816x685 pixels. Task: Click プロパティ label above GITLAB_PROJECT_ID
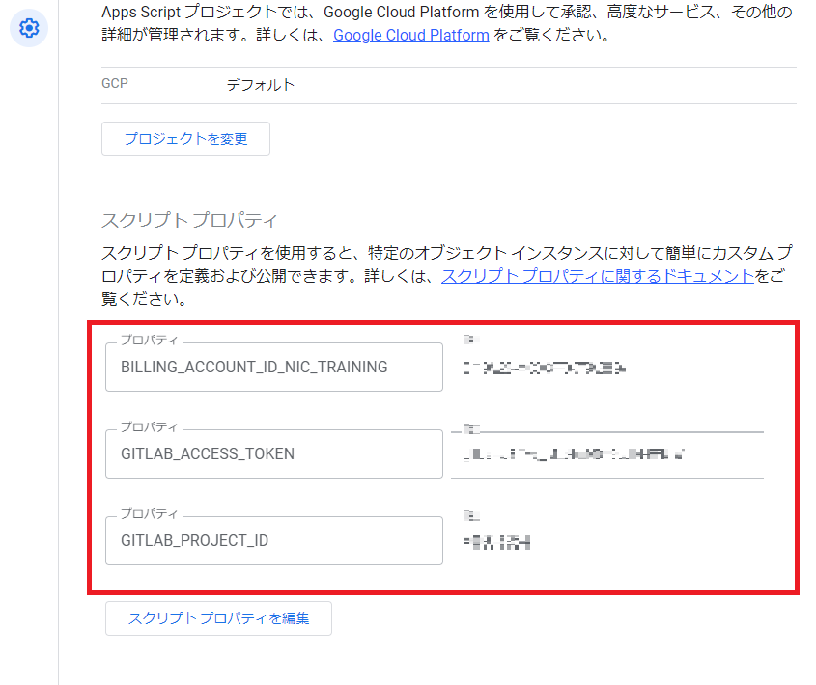pos(150,513)
